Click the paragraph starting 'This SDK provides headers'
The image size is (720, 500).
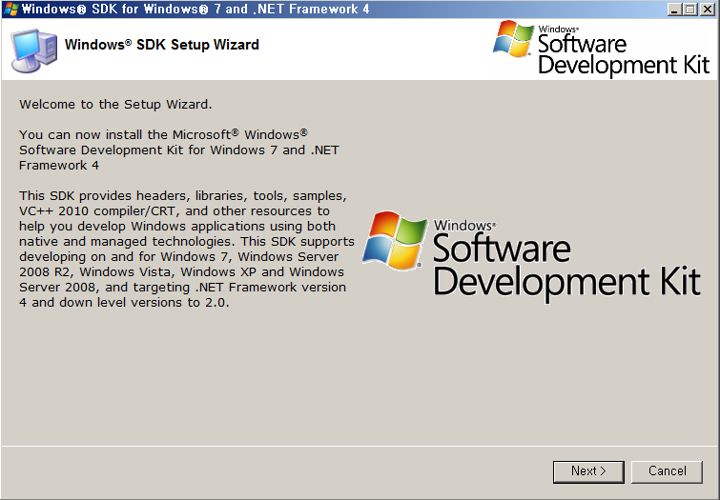[187, 250]
